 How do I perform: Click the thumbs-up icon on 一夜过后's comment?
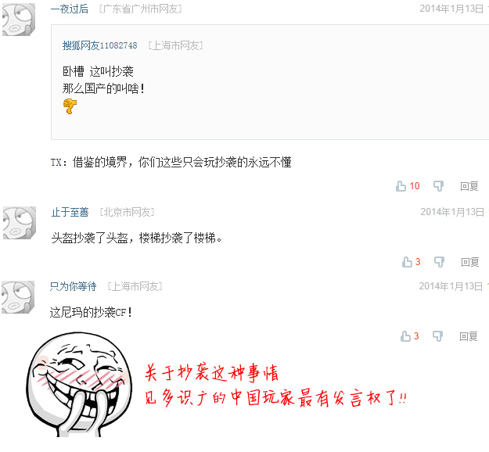coord(401,186)
